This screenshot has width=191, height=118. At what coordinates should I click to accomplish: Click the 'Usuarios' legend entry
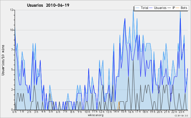(x=160, y=8)
